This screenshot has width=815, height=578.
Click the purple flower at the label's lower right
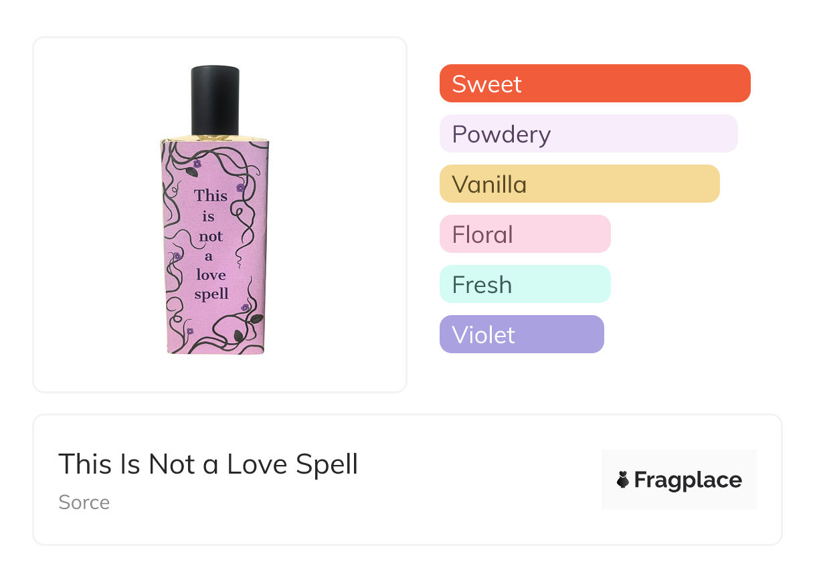coord(245,307)
